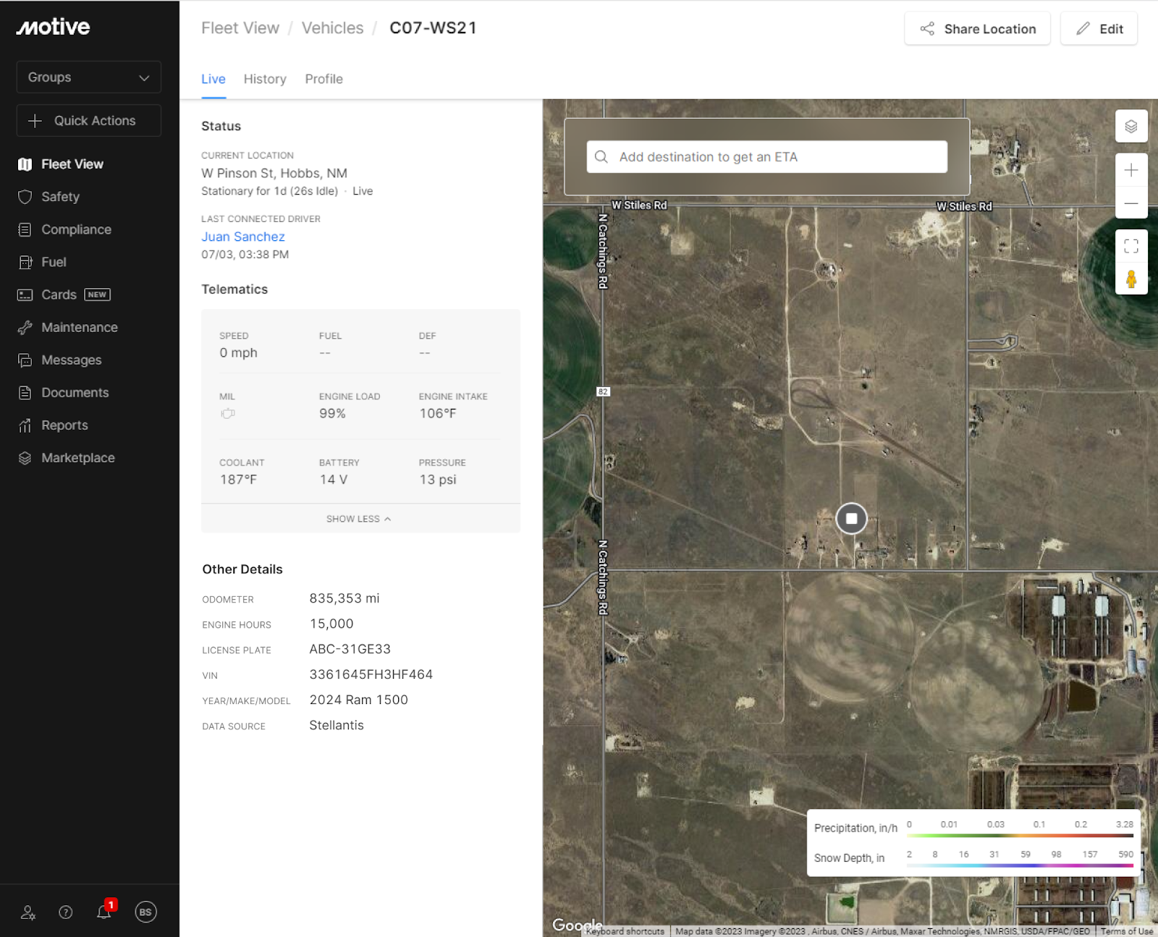Select the Street View pegman icon
This screenshot has height=937, width=1158.
click(x=1130, y=279)
